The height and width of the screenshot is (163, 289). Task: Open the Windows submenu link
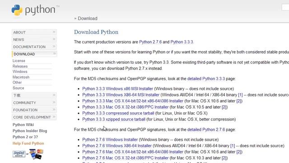click(x=20, y=72)
